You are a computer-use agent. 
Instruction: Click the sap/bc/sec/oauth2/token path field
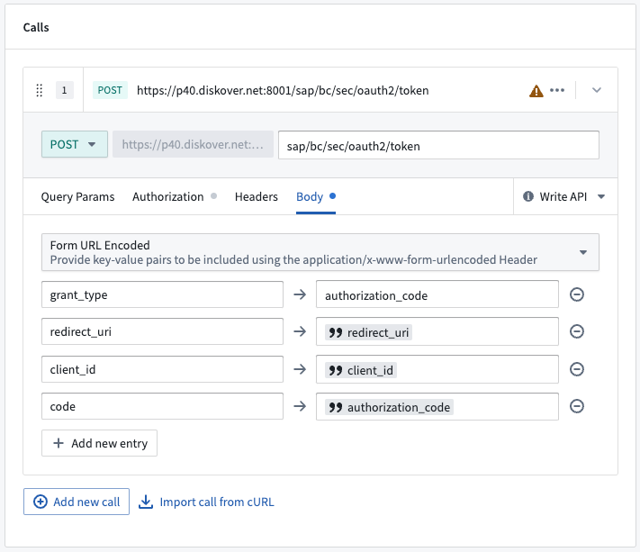438,145
